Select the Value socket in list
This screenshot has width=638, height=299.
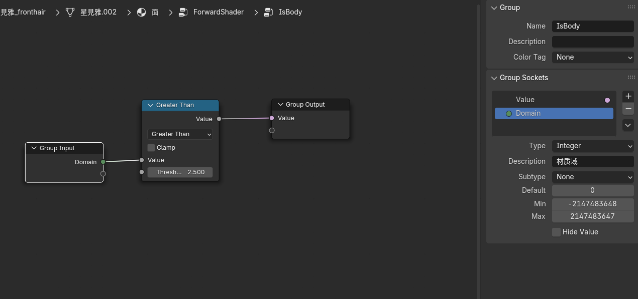(554, 100)
